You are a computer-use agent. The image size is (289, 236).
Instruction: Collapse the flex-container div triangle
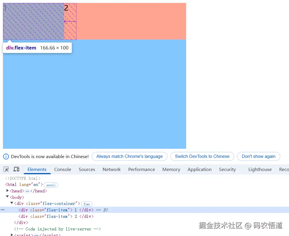[x=12, y=203]
